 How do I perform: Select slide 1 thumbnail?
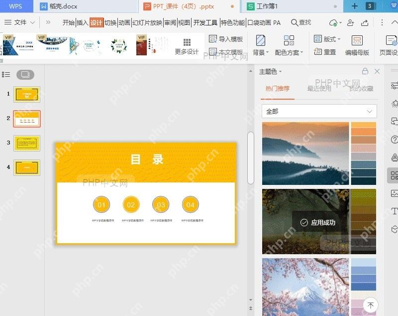click(x=27, y=94)
